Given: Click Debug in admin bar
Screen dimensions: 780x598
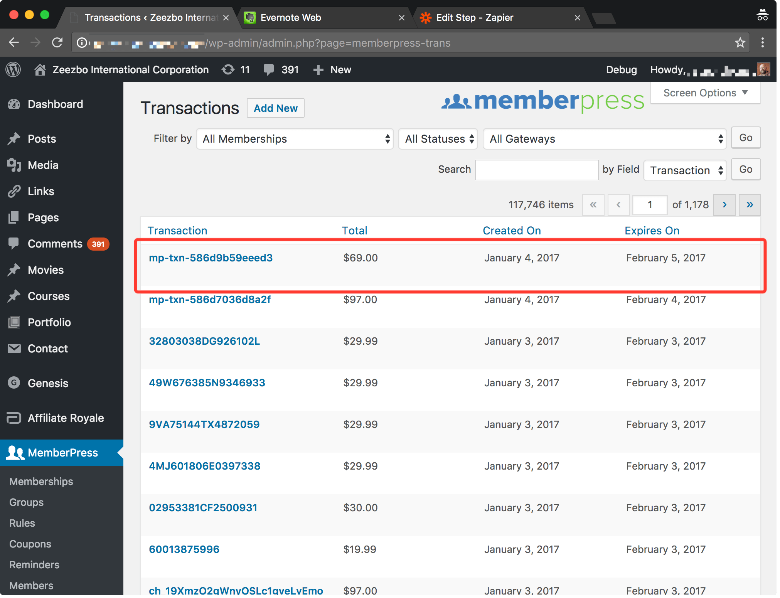Looking at the screenshot, I should click(x=621, y=70).
